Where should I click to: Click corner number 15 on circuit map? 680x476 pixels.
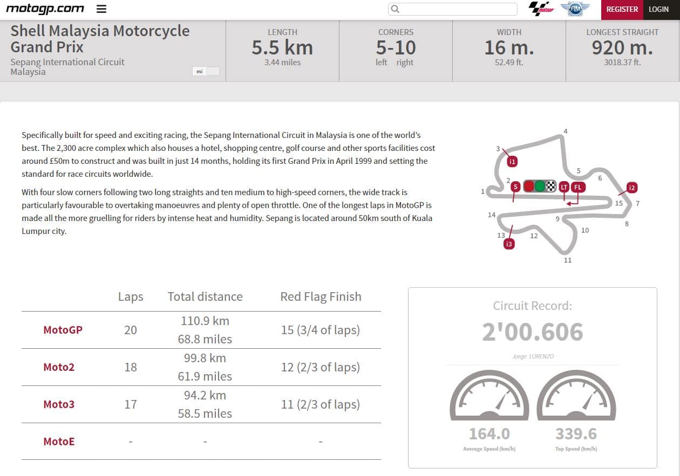point(619,203)
